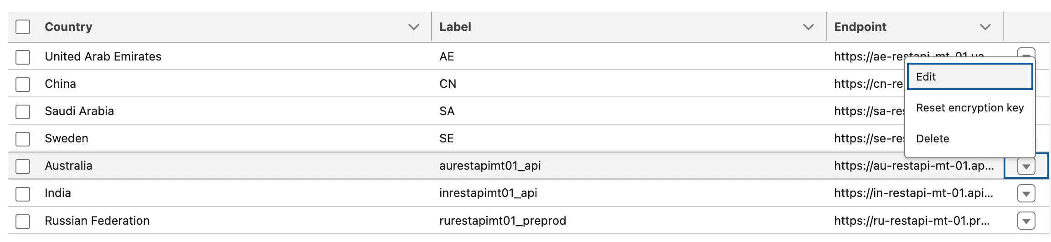The image size is (1051, 242).
Task: Select the India row checkbox
Action: pyautogui.click(x=23, y=194)
